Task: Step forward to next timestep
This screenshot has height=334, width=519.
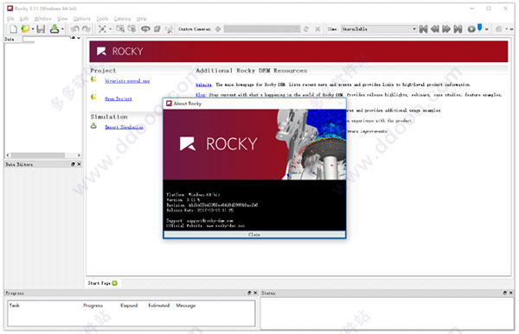Action: coord(446,29)
